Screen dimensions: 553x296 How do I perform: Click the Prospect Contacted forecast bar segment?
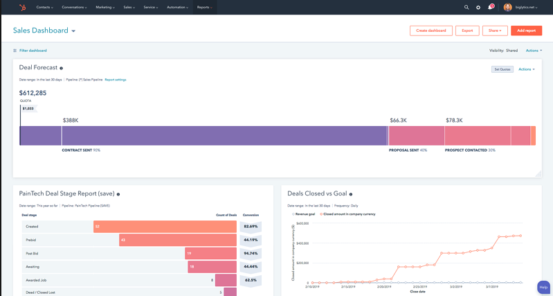(478, 136)
